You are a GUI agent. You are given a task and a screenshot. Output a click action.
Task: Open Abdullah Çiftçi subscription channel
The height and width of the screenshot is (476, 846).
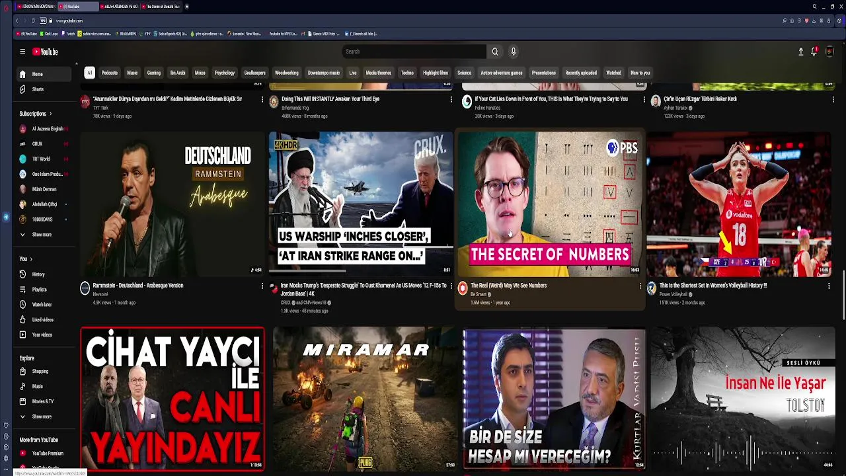coord(44,204)
